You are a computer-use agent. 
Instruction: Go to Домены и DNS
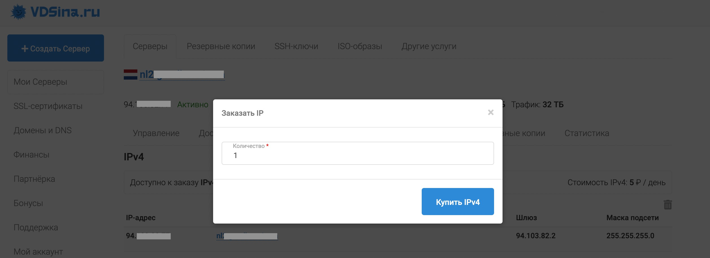tap(42, 130)
